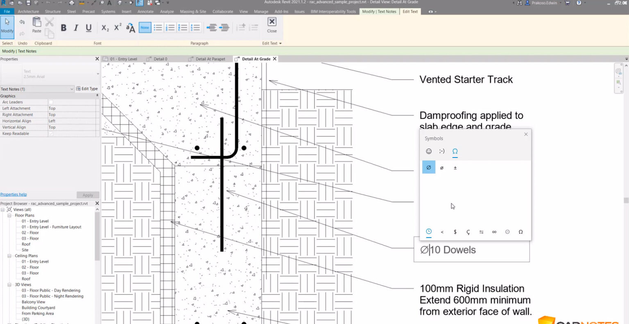Enable Underline text formatting
Screen dimensions: 629x324
click(88, 28)
